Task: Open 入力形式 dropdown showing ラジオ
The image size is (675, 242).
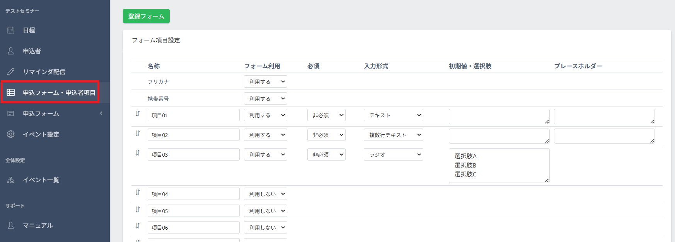Action: pos(393,155)
